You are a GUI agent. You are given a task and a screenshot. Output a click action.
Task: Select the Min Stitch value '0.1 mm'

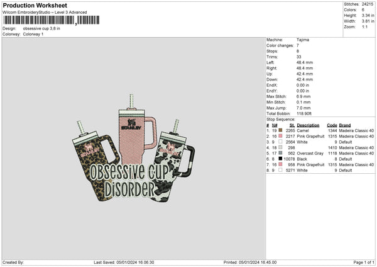click(x=303, y=103)
